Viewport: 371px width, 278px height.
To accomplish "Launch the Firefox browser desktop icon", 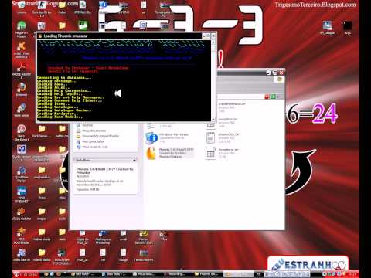I will (x=22, y=90).
